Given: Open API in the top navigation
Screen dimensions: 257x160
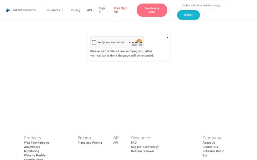Looking at the screenshot, I should pyautogui.click(x=90, y=10).
